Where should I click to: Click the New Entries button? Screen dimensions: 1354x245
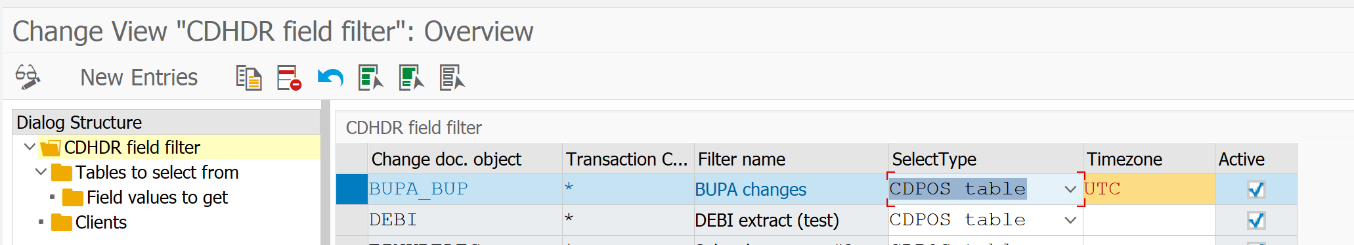click(139, 78)
